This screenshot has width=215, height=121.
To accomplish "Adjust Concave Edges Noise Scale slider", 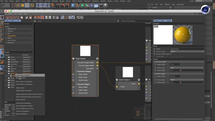I will coord(192,71).
